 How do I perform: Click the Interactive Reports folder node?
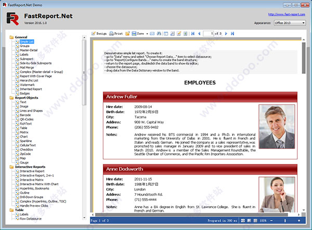(x=30, y=167)
